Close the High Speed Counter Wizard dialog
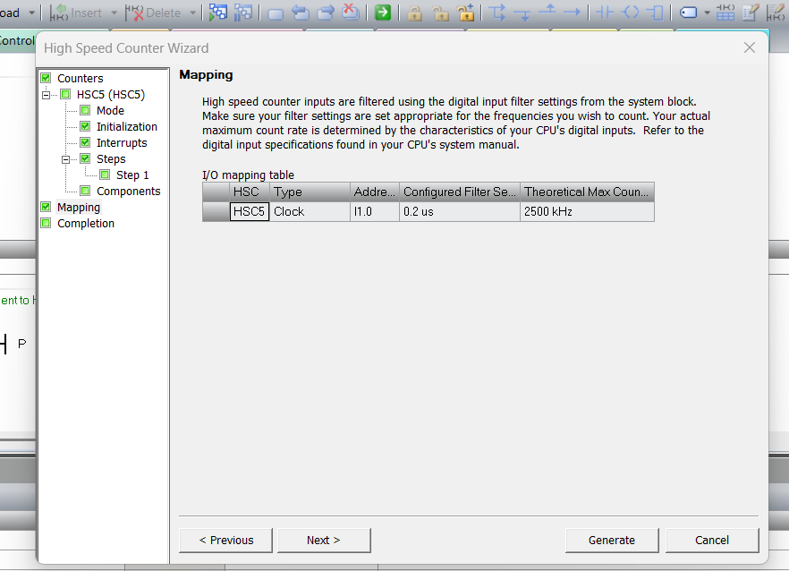Image resolution: width=789 pixels, height=571 pixels. coord(750,47)
